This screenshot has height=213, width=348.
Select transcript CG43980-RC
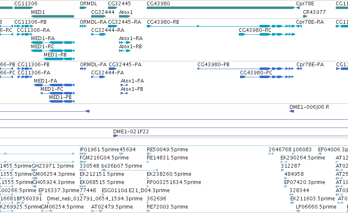(267, 34)
